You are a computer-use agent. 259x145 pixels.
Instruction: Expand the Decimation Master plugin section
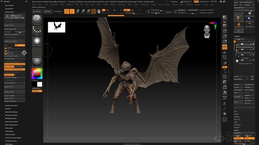click(11, 115)
